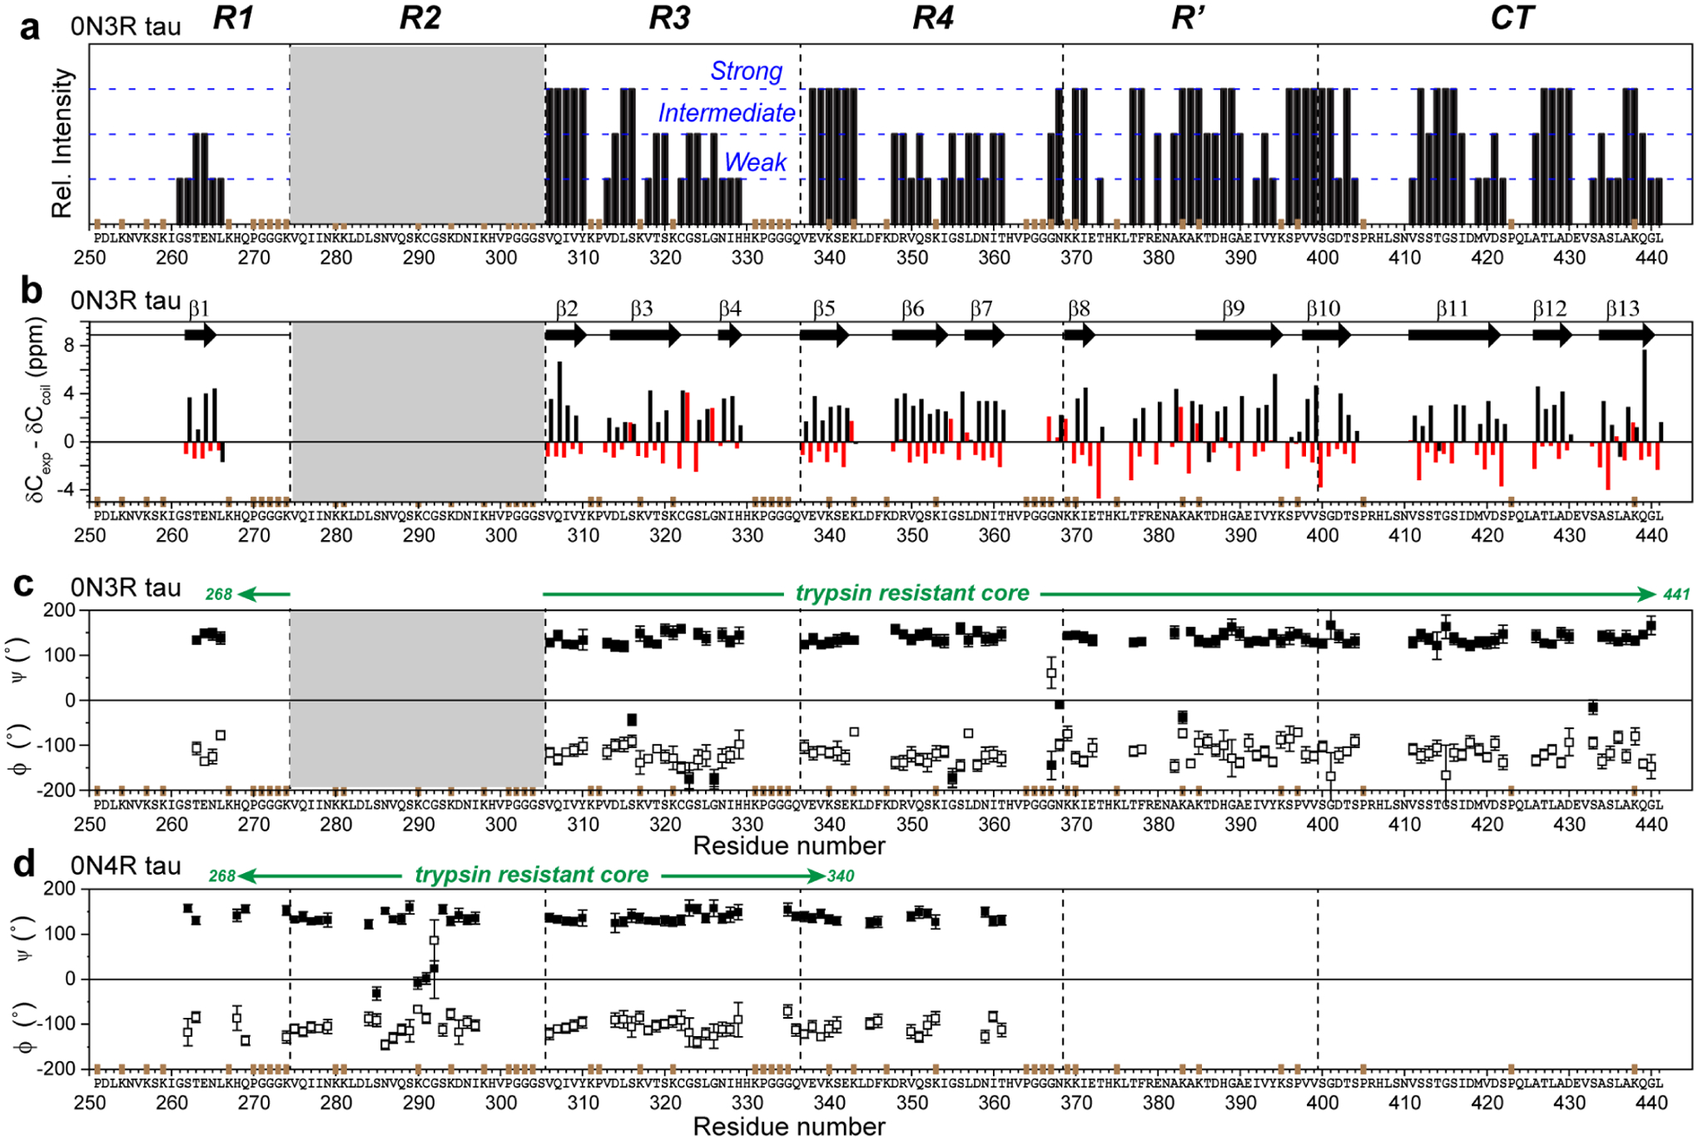The height and width of the screenshot is (1141, 1698).
Task: Click the panel c letter label
Action: [24, 585]
